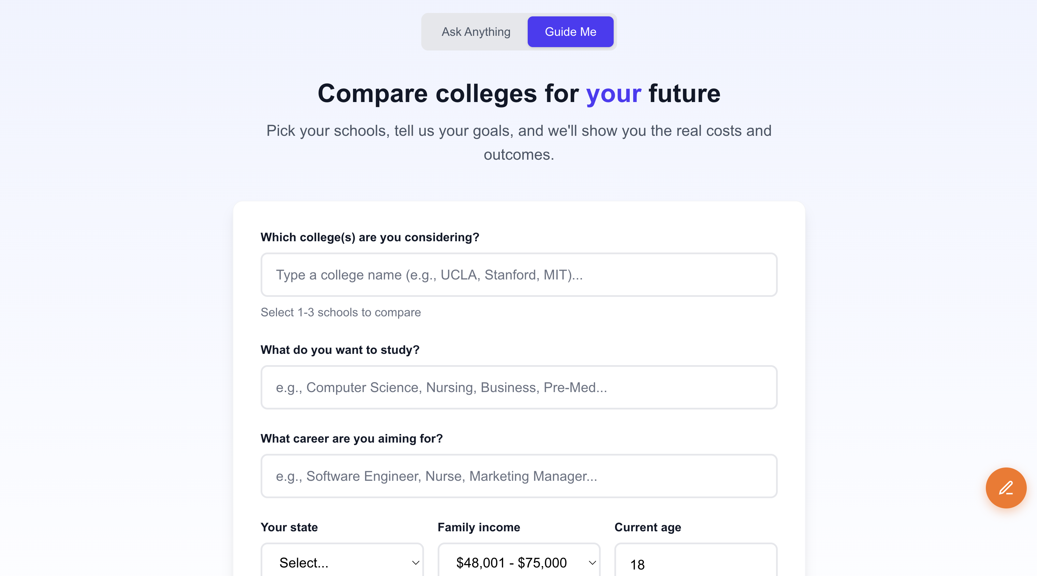Click the Software Engineer, Nurse example input

[x=518, y=476]
